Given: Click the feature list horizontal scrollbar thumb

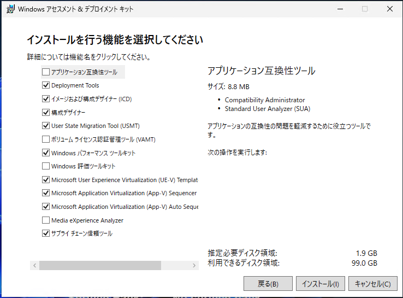Looking at the screenshot, I should click(100, 265).
